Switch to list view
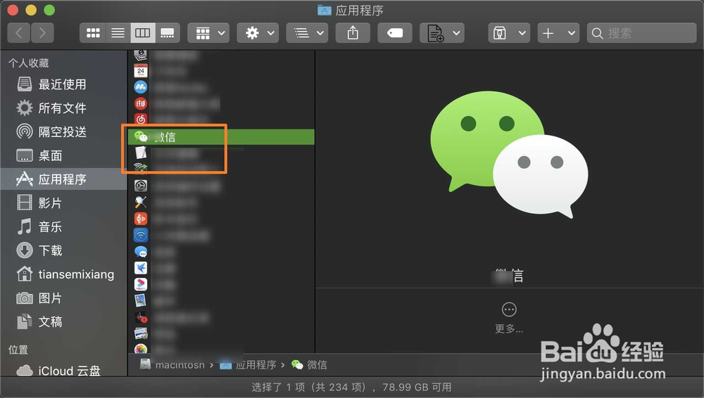Image resolution: width=704 pixels, height=398 pixels. [x=118, y=33]
